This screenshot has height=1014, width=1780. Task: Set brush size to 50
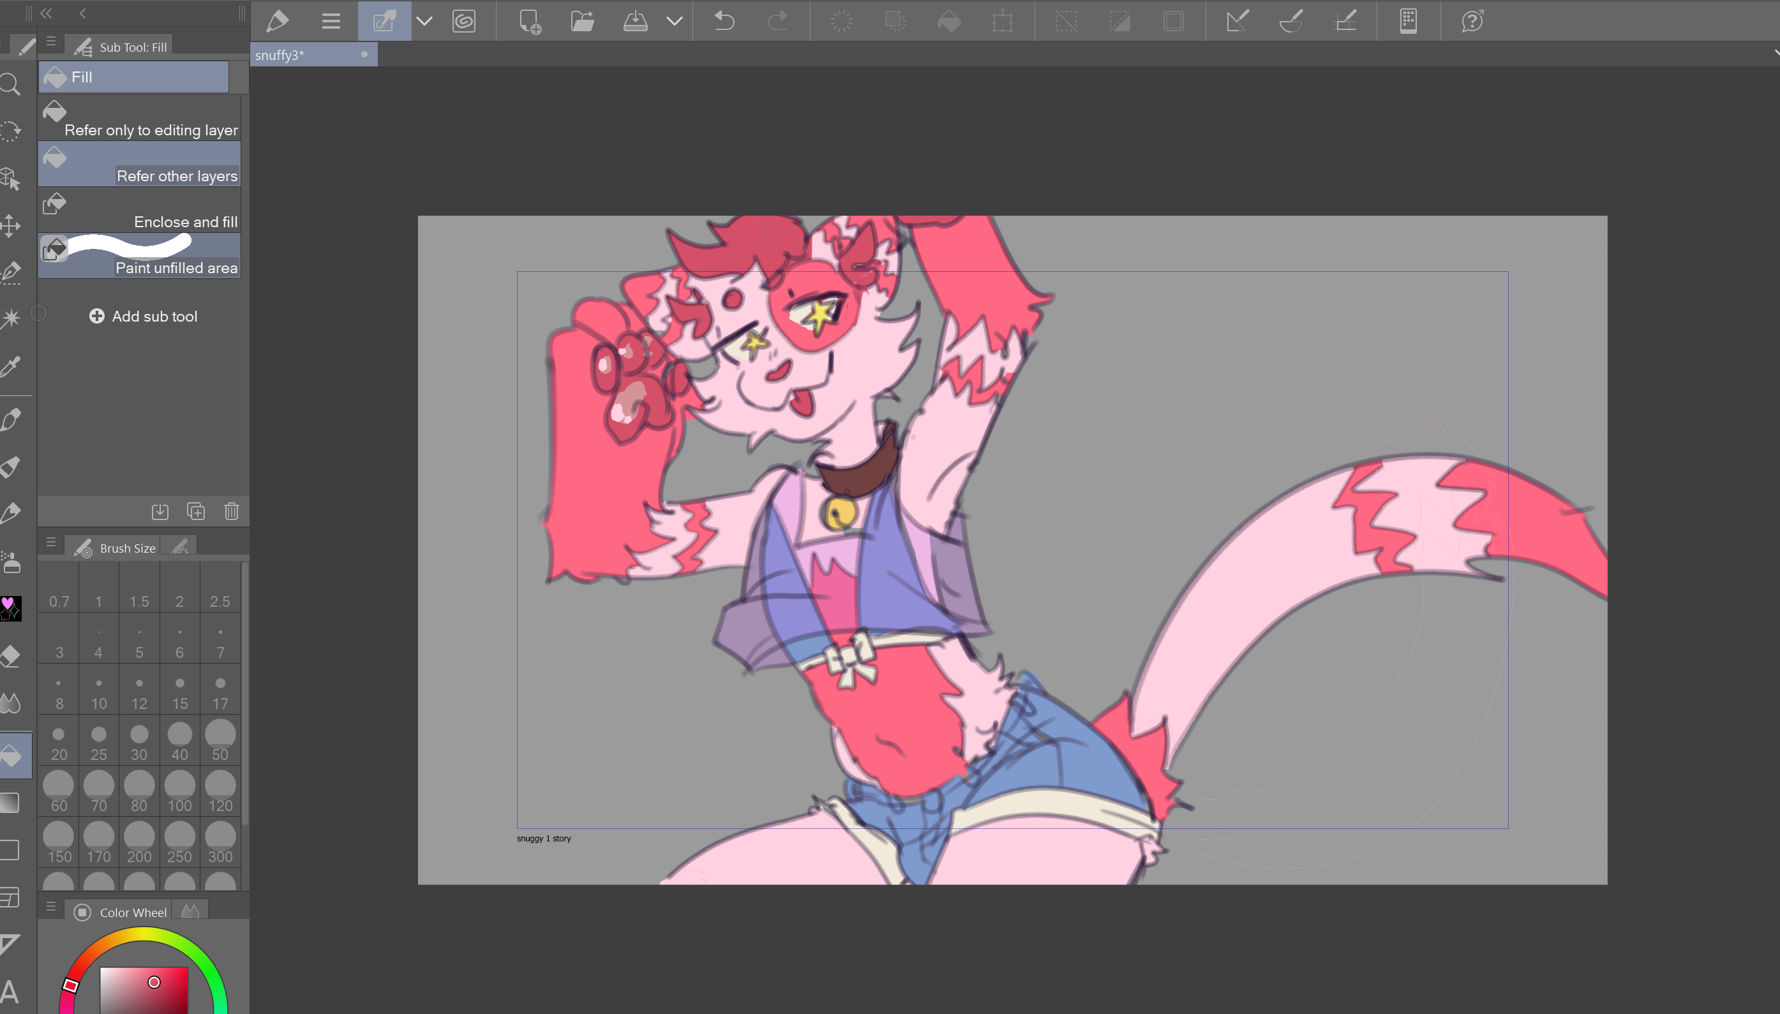coord(220,741)
